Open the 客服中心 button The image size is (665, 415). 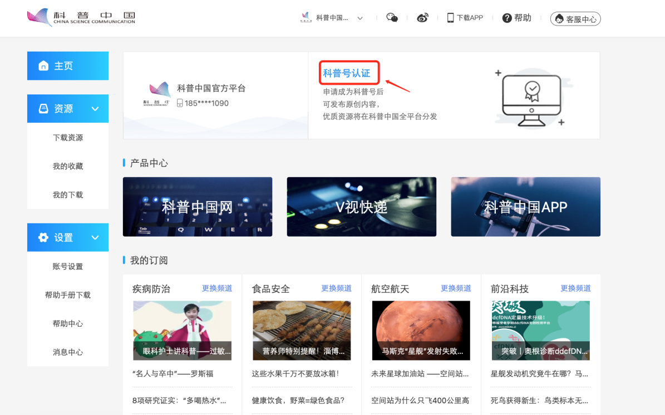point(575,19)
